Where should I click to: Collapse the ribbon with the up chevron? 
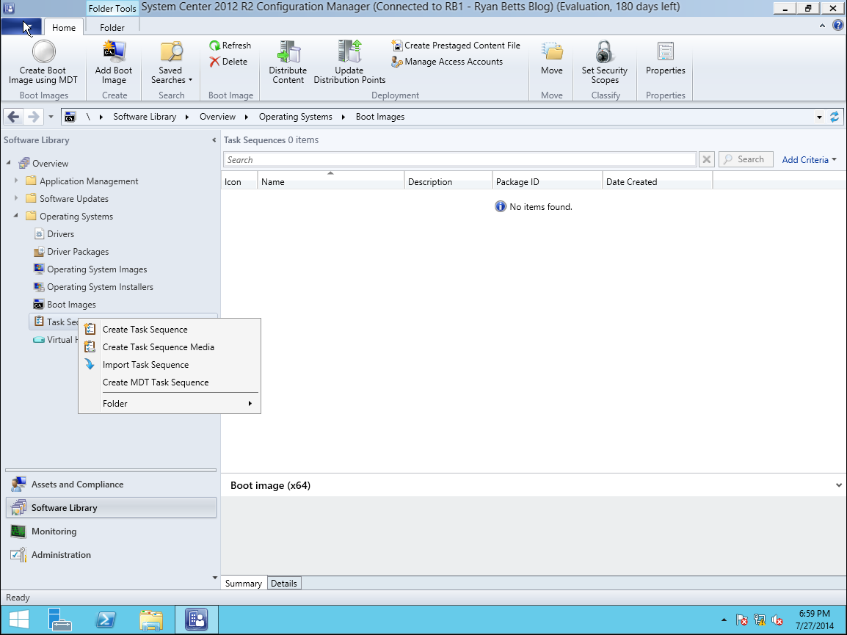click(822, 26)
